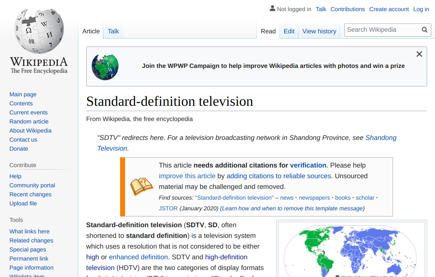Viewport: 435px width, 277px height.
Task: Open Page information
Action: pyautogui.click(x=31, y=268)
